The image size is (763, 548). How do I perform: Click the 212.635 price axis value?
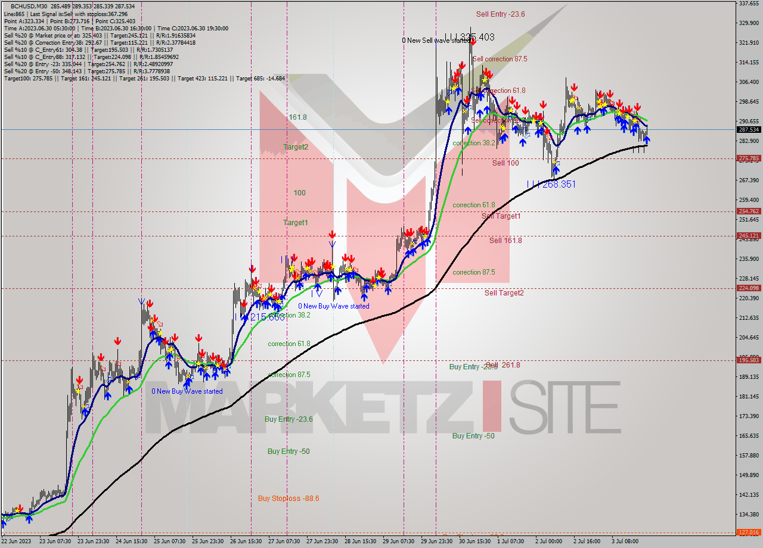tap(749, 318)
